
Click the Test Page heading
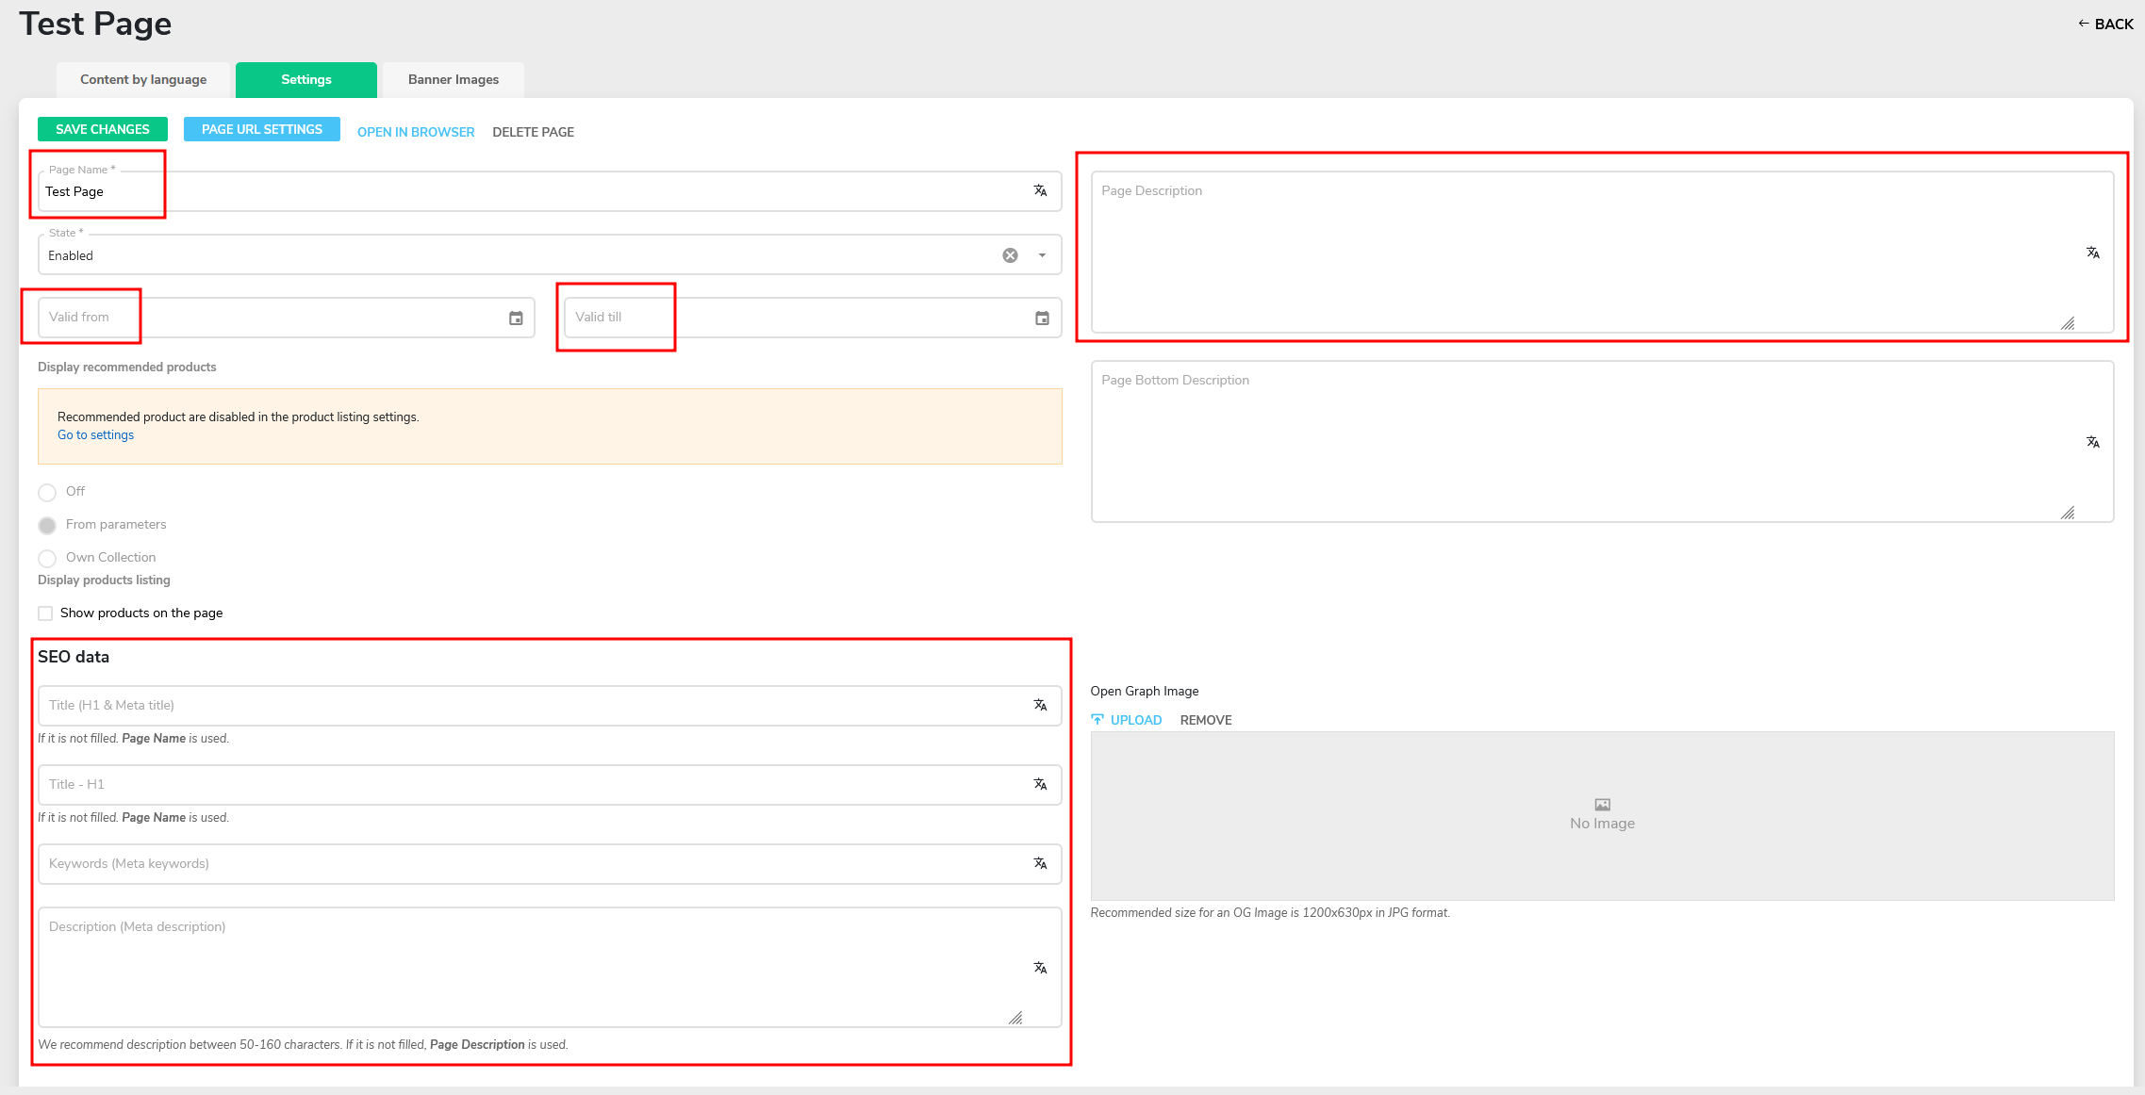[95, 24]
